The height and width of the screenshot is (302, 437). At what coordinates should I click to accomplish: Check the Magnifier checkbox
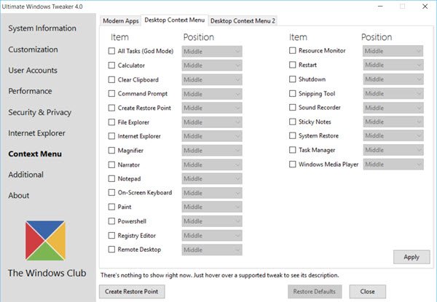click(x=111, y=151)
